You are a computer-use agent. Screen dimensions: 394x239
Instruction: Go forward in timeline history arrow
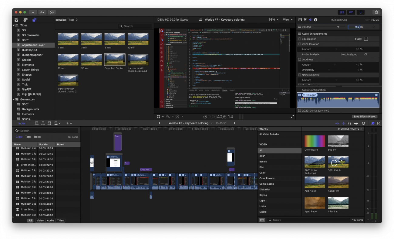click(234, 123)
